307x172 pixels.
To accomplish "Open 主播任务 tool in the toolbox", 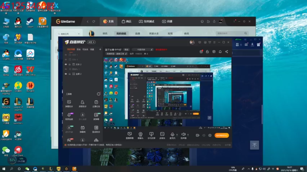I will click(x=96, y=104).
